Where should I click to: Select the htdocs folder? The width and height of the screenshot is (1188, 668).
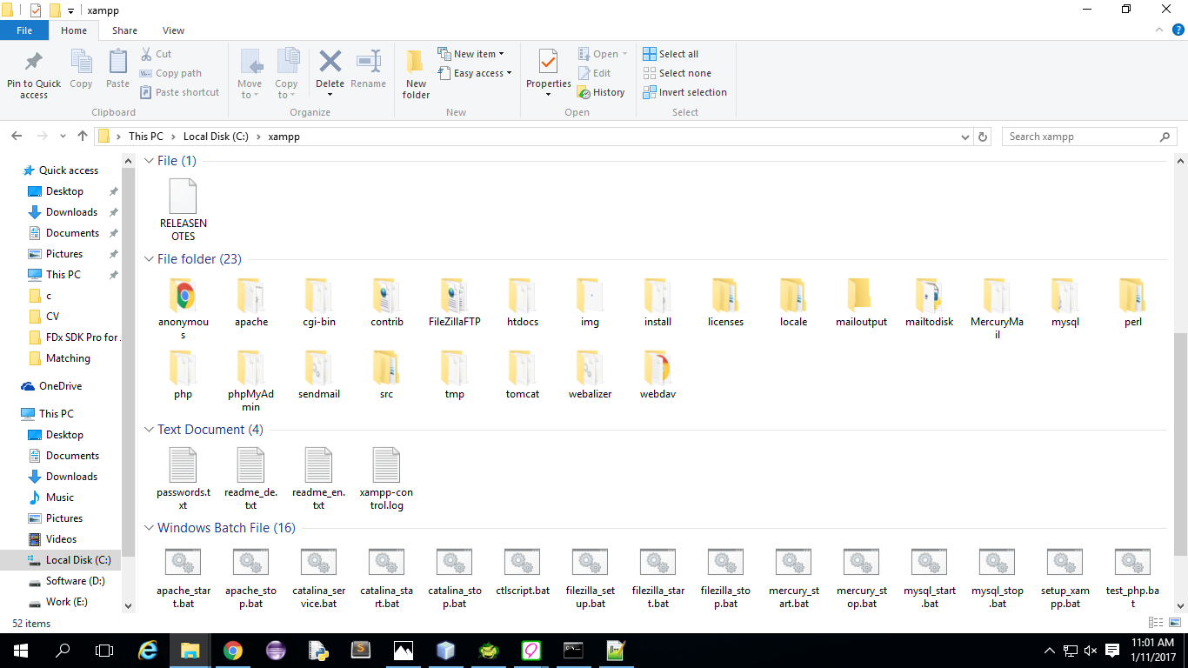(x=523, y=304)
